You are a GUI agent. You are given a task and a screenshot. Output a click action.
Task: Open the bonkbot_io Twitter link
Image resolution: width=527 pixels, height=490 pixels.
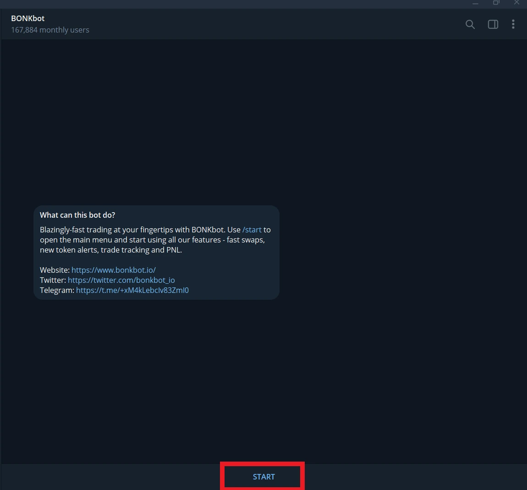[121, 280]
